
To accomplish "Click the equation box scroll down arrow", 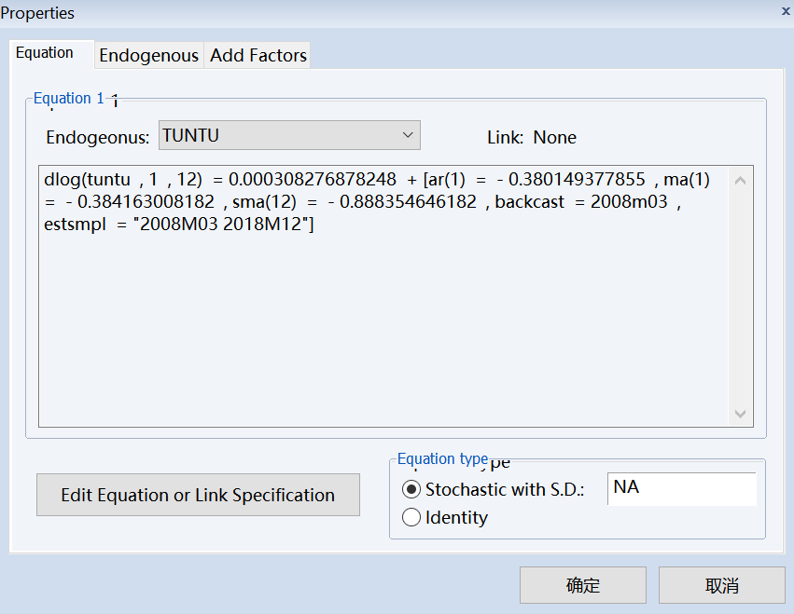I will [x=741, y=414].
